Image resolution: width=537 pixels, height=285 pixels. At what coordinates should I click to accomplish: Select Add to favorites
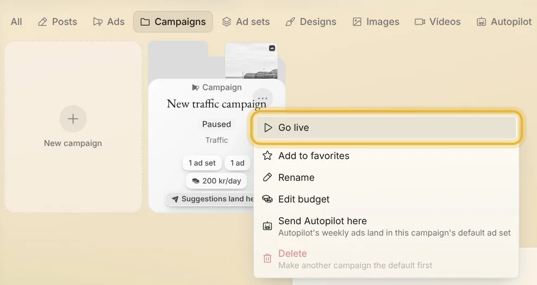[x=386, y=156]
